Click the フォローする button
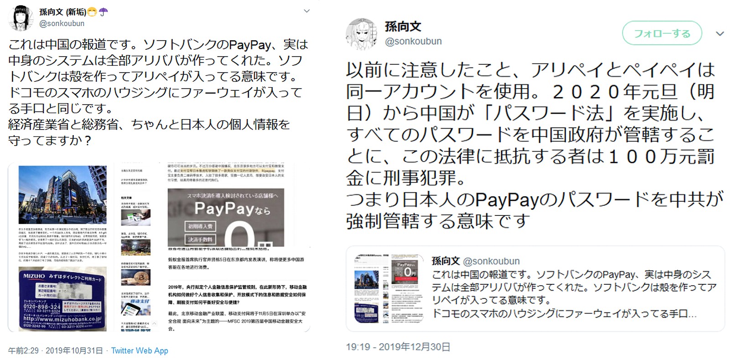Image resolution: width=748 pixels, height=361 pixels. [662, 33]
